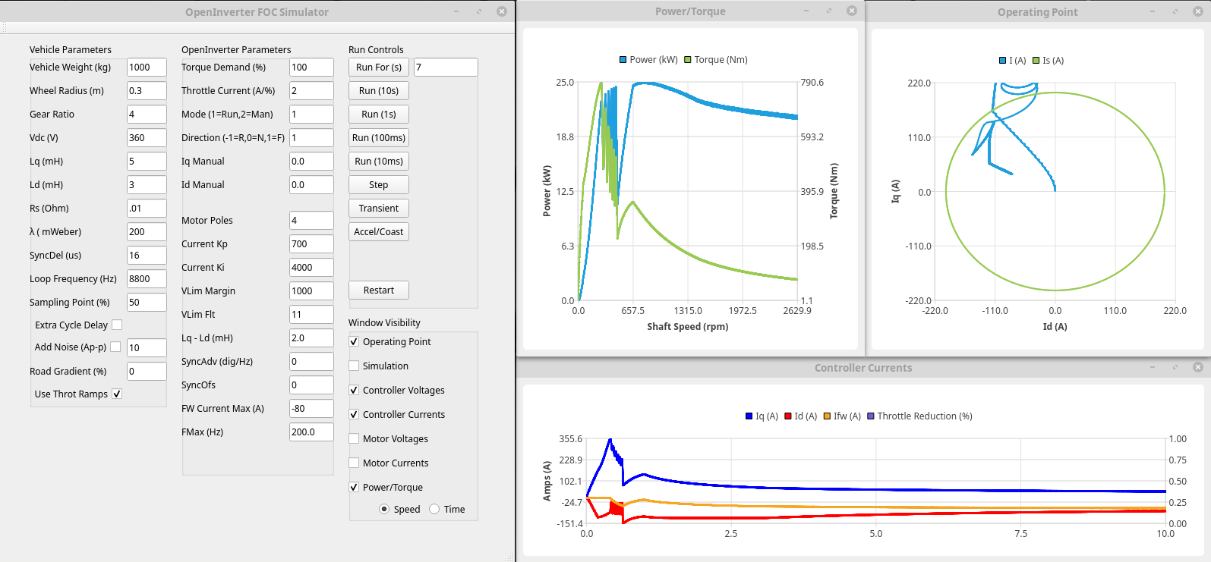Click the Throttle Reduction (%) legend swatch
Image resolution: width=1211 pixels, height=562 pixels.
[871, 416]
